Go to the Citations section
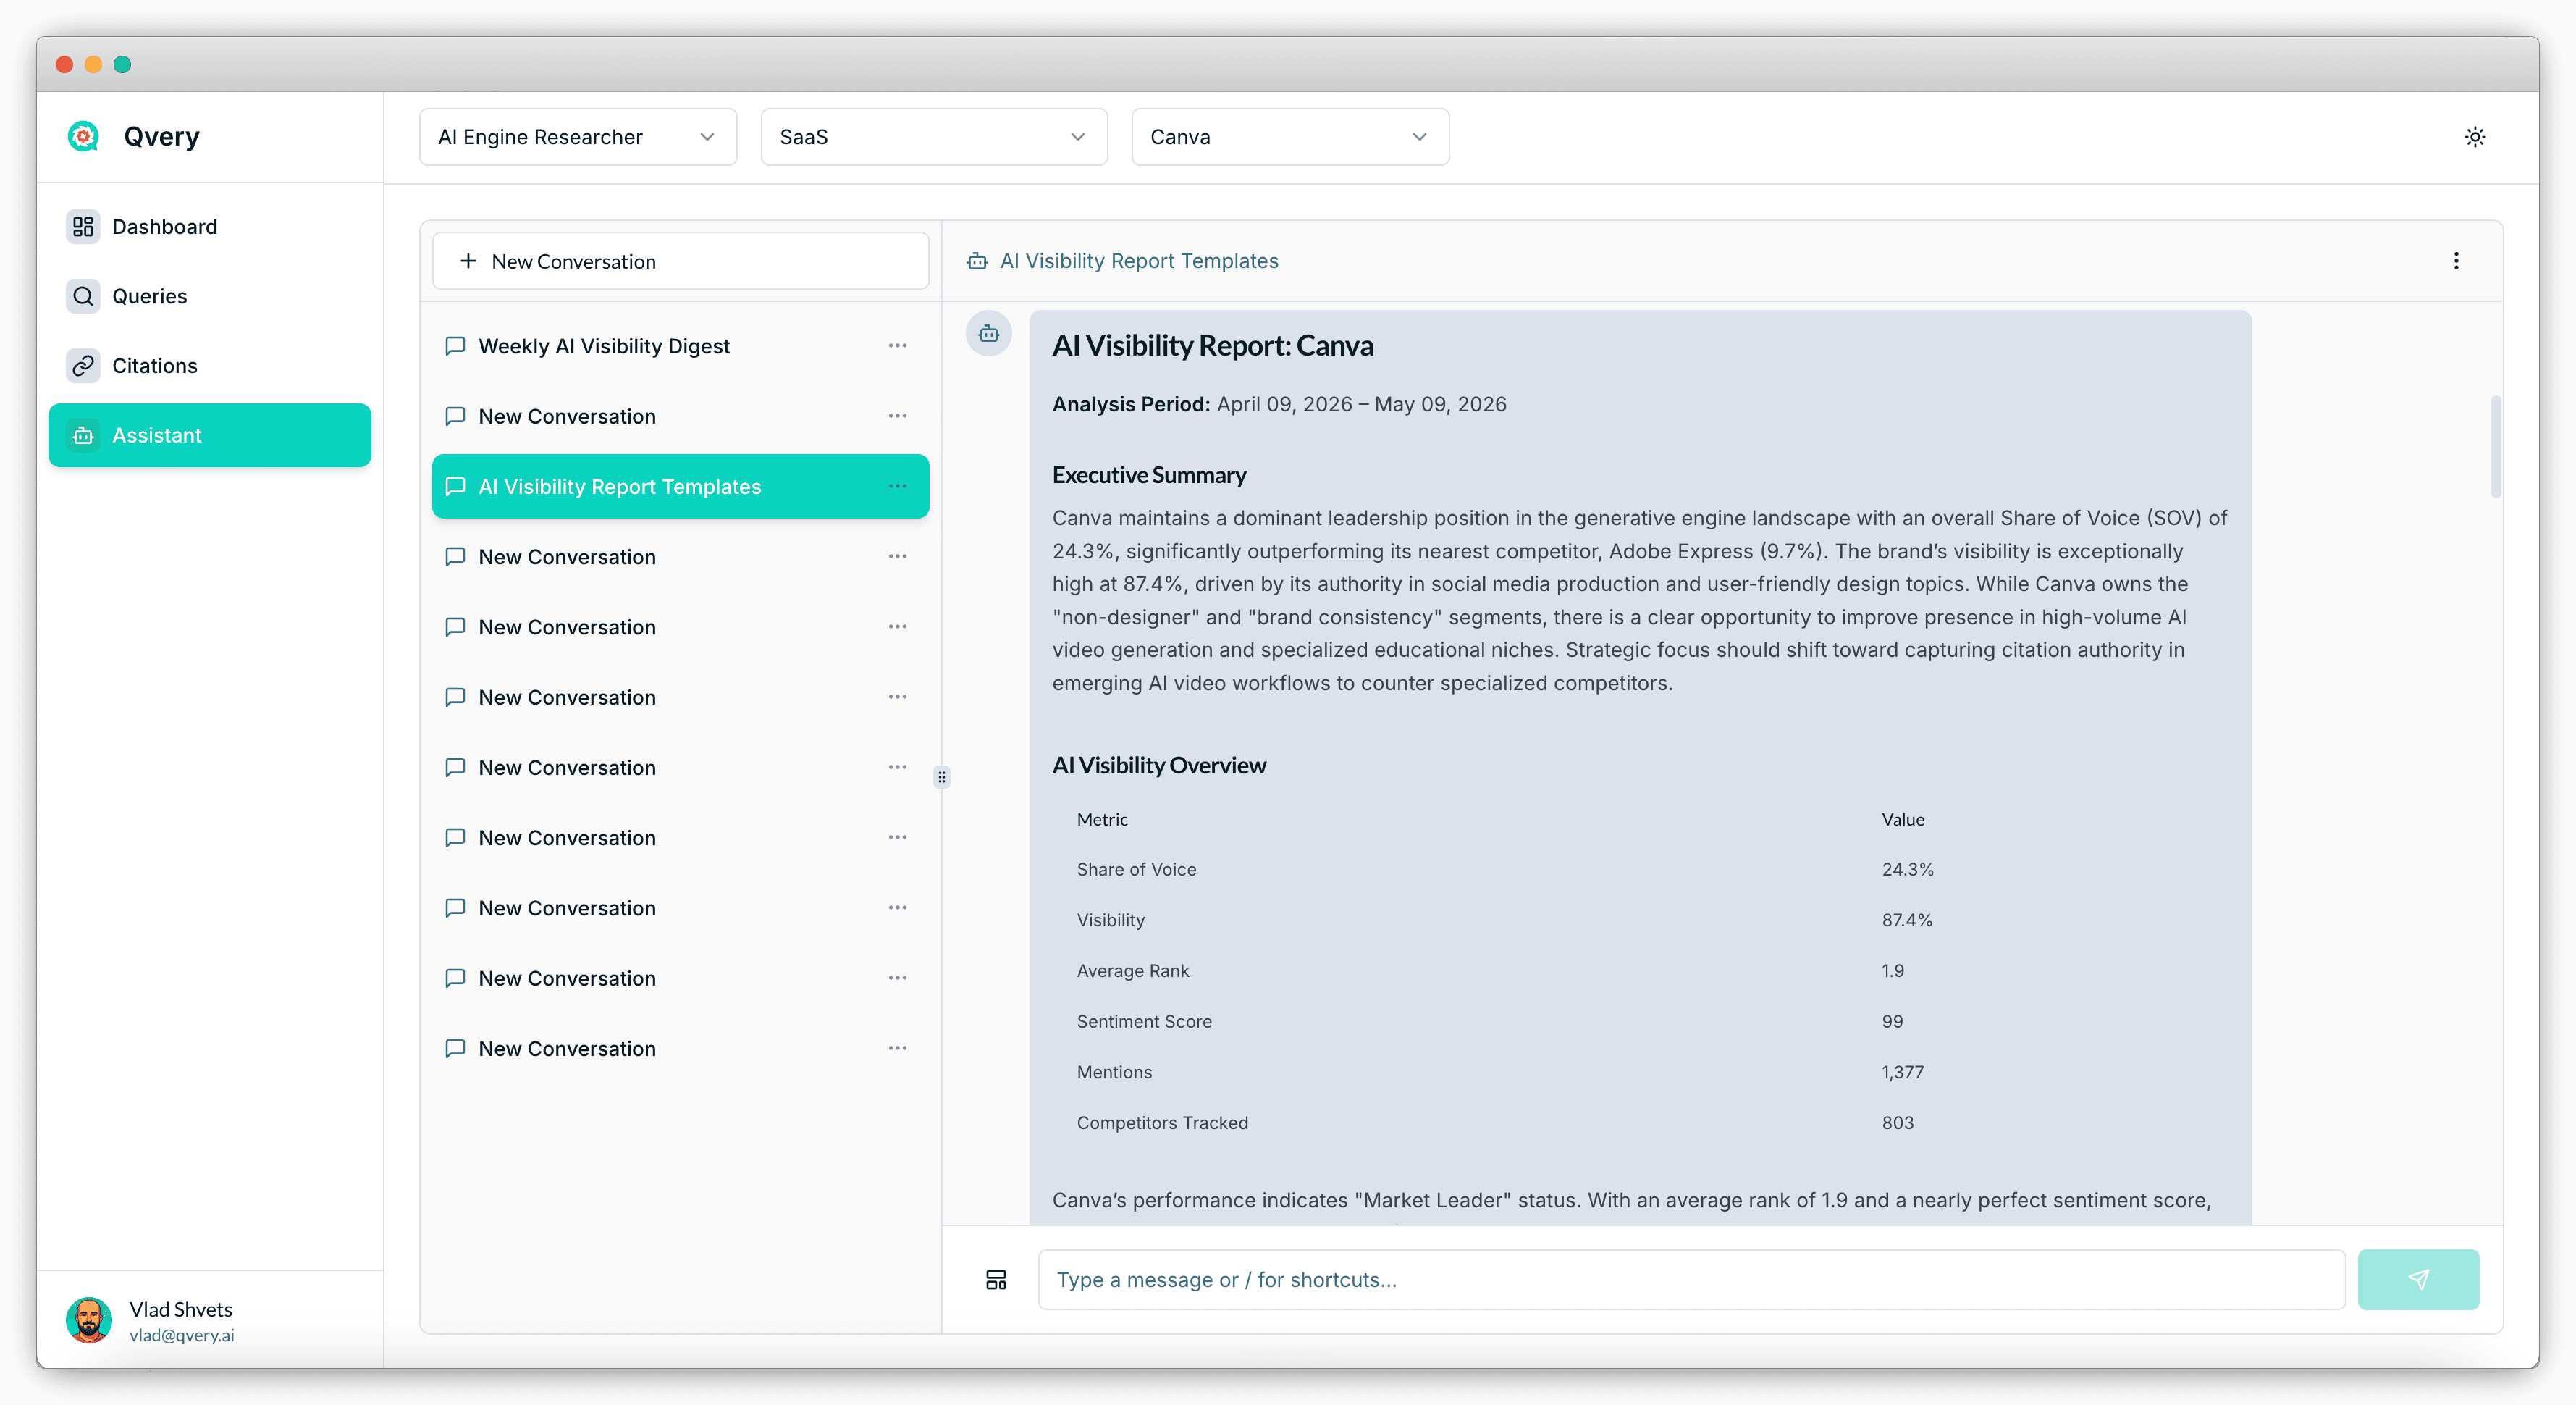Viewport: 2576px width, 1405px height. pos(209,366)
